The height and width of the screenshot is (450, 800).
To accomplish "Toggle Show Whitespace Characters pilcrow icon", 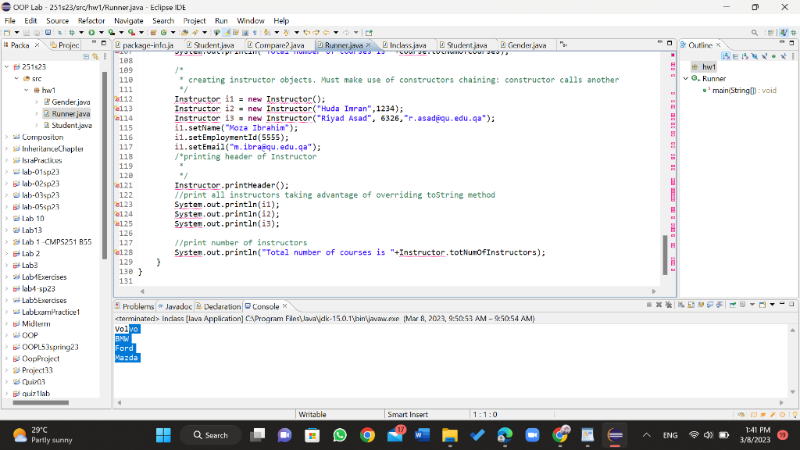I will [255, 33].
